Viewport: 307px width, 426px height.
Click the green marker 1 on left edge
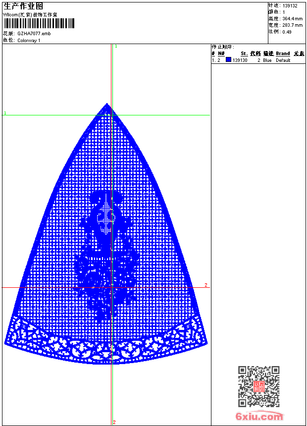point(5,113)
